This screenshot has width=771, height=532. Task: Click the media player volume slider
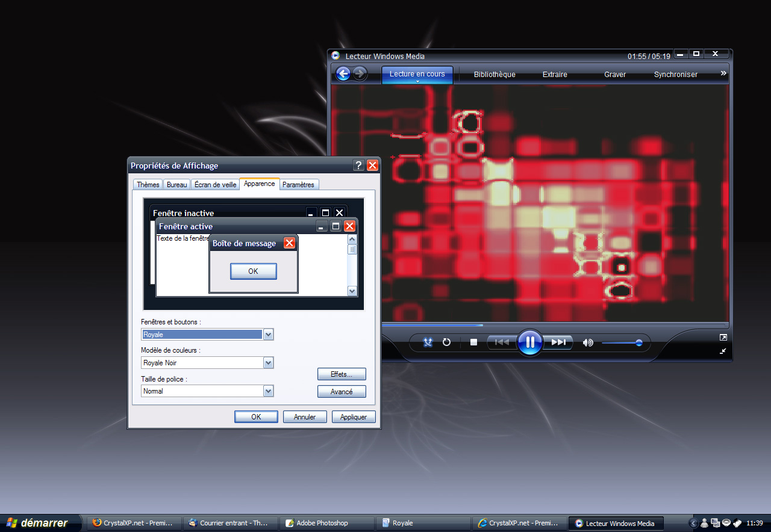(x=622, y=343)
